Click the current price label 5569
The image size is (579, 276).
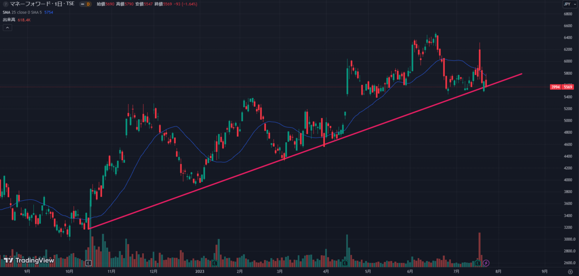click(567, 87)
